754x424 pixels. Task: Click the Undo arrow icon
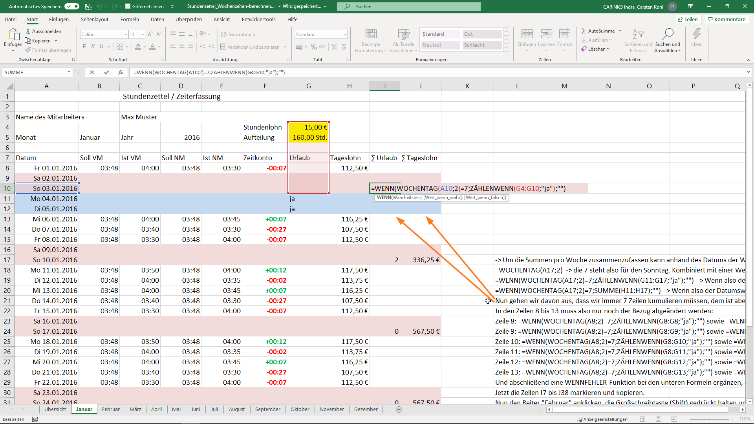point(100,7)
